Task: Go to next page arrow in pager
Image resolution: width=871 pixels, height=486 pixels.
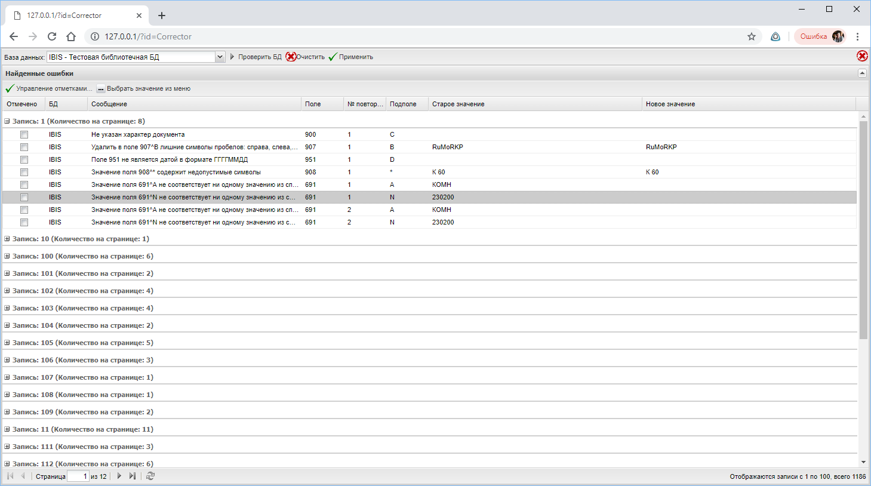Action: (x=119, y=476)
